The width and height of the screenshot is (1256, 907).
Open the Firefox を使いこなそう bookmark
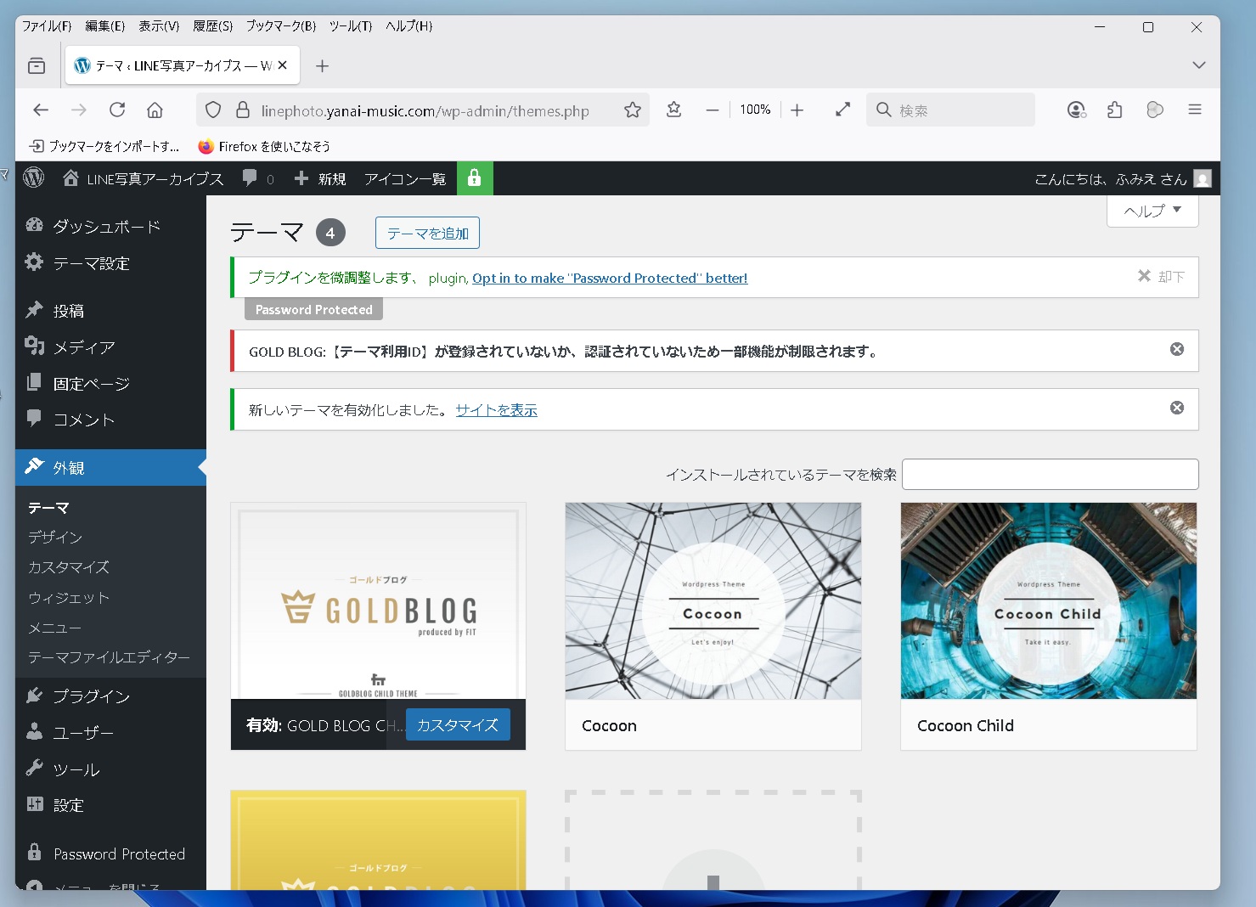tap(264, 146)
